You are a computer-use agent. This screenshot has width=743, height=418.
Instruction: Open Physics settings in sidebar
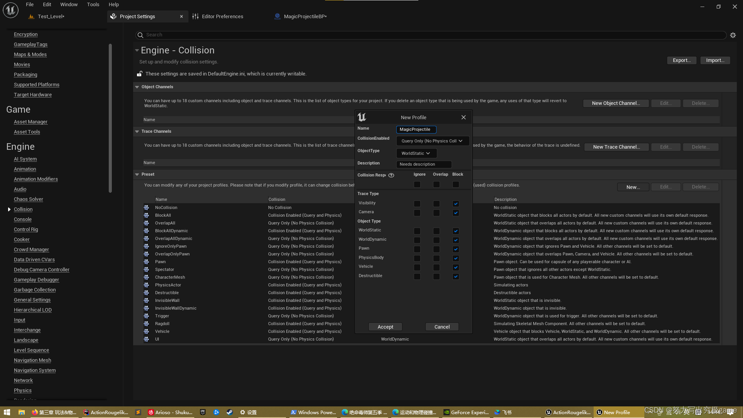pos(23,391)
